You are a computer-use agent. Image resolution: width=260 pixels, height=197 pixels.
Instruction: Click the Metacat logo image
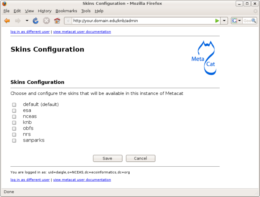click(x=204, y=57)
